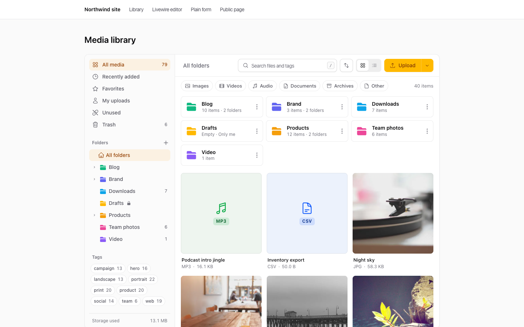Select the Inventory export CSV thumbnail
524x327 pixels.
coord(307,213)
